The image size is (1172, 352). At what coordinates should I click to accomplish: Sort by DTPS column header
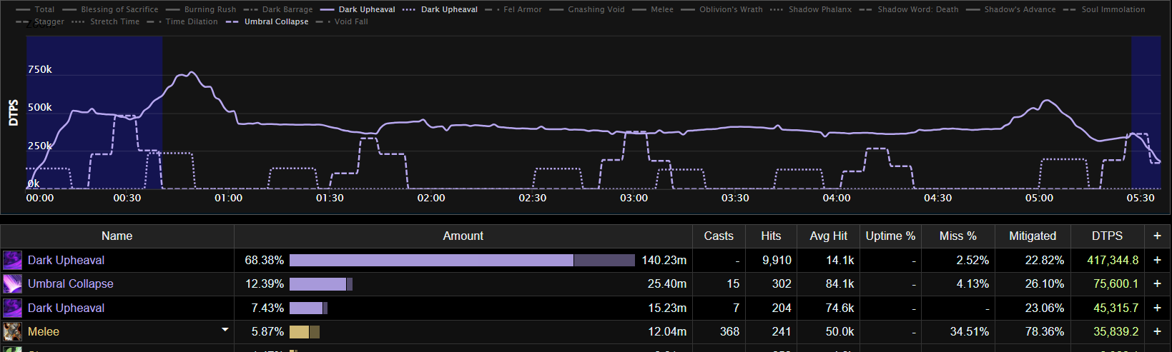pyautogui.click(x=1107, y=236)
